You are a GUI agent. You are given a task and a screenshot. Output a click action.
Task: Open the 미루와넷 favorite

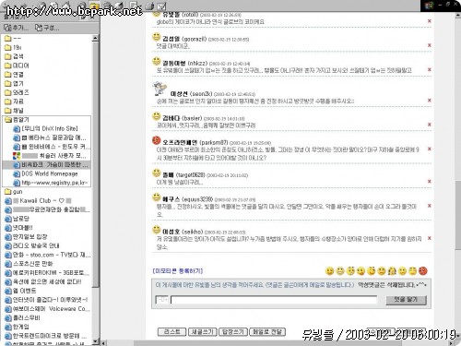tap(46, 300)
